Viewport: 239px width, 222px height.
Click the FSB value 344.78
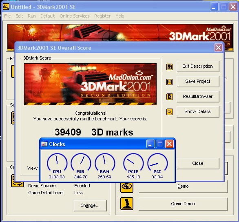[x=81, y=177]
